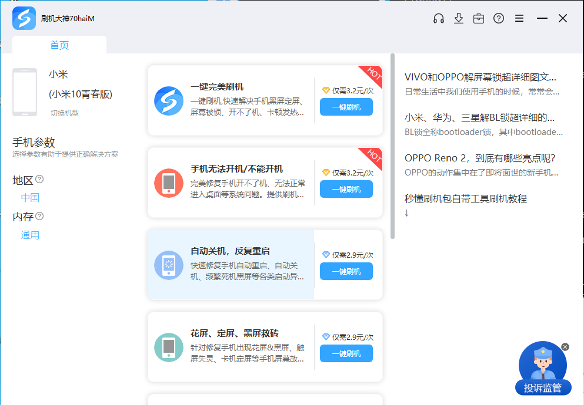584x405 pixels.
Task: Open the 一键完美刷机 card title
Action: 217,86
